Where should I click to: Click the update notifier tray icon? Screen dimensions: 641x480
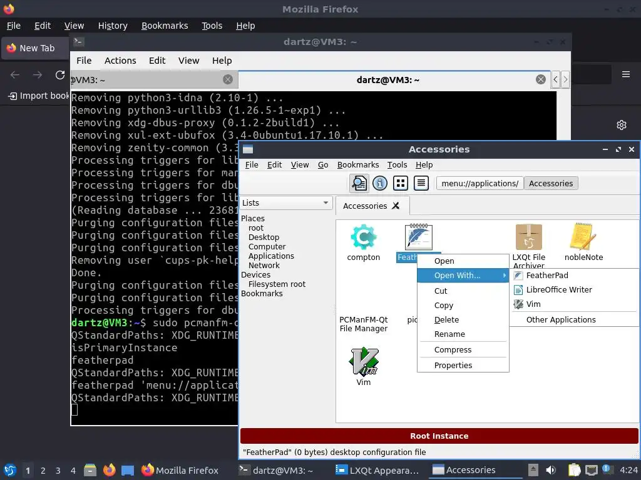607,470
